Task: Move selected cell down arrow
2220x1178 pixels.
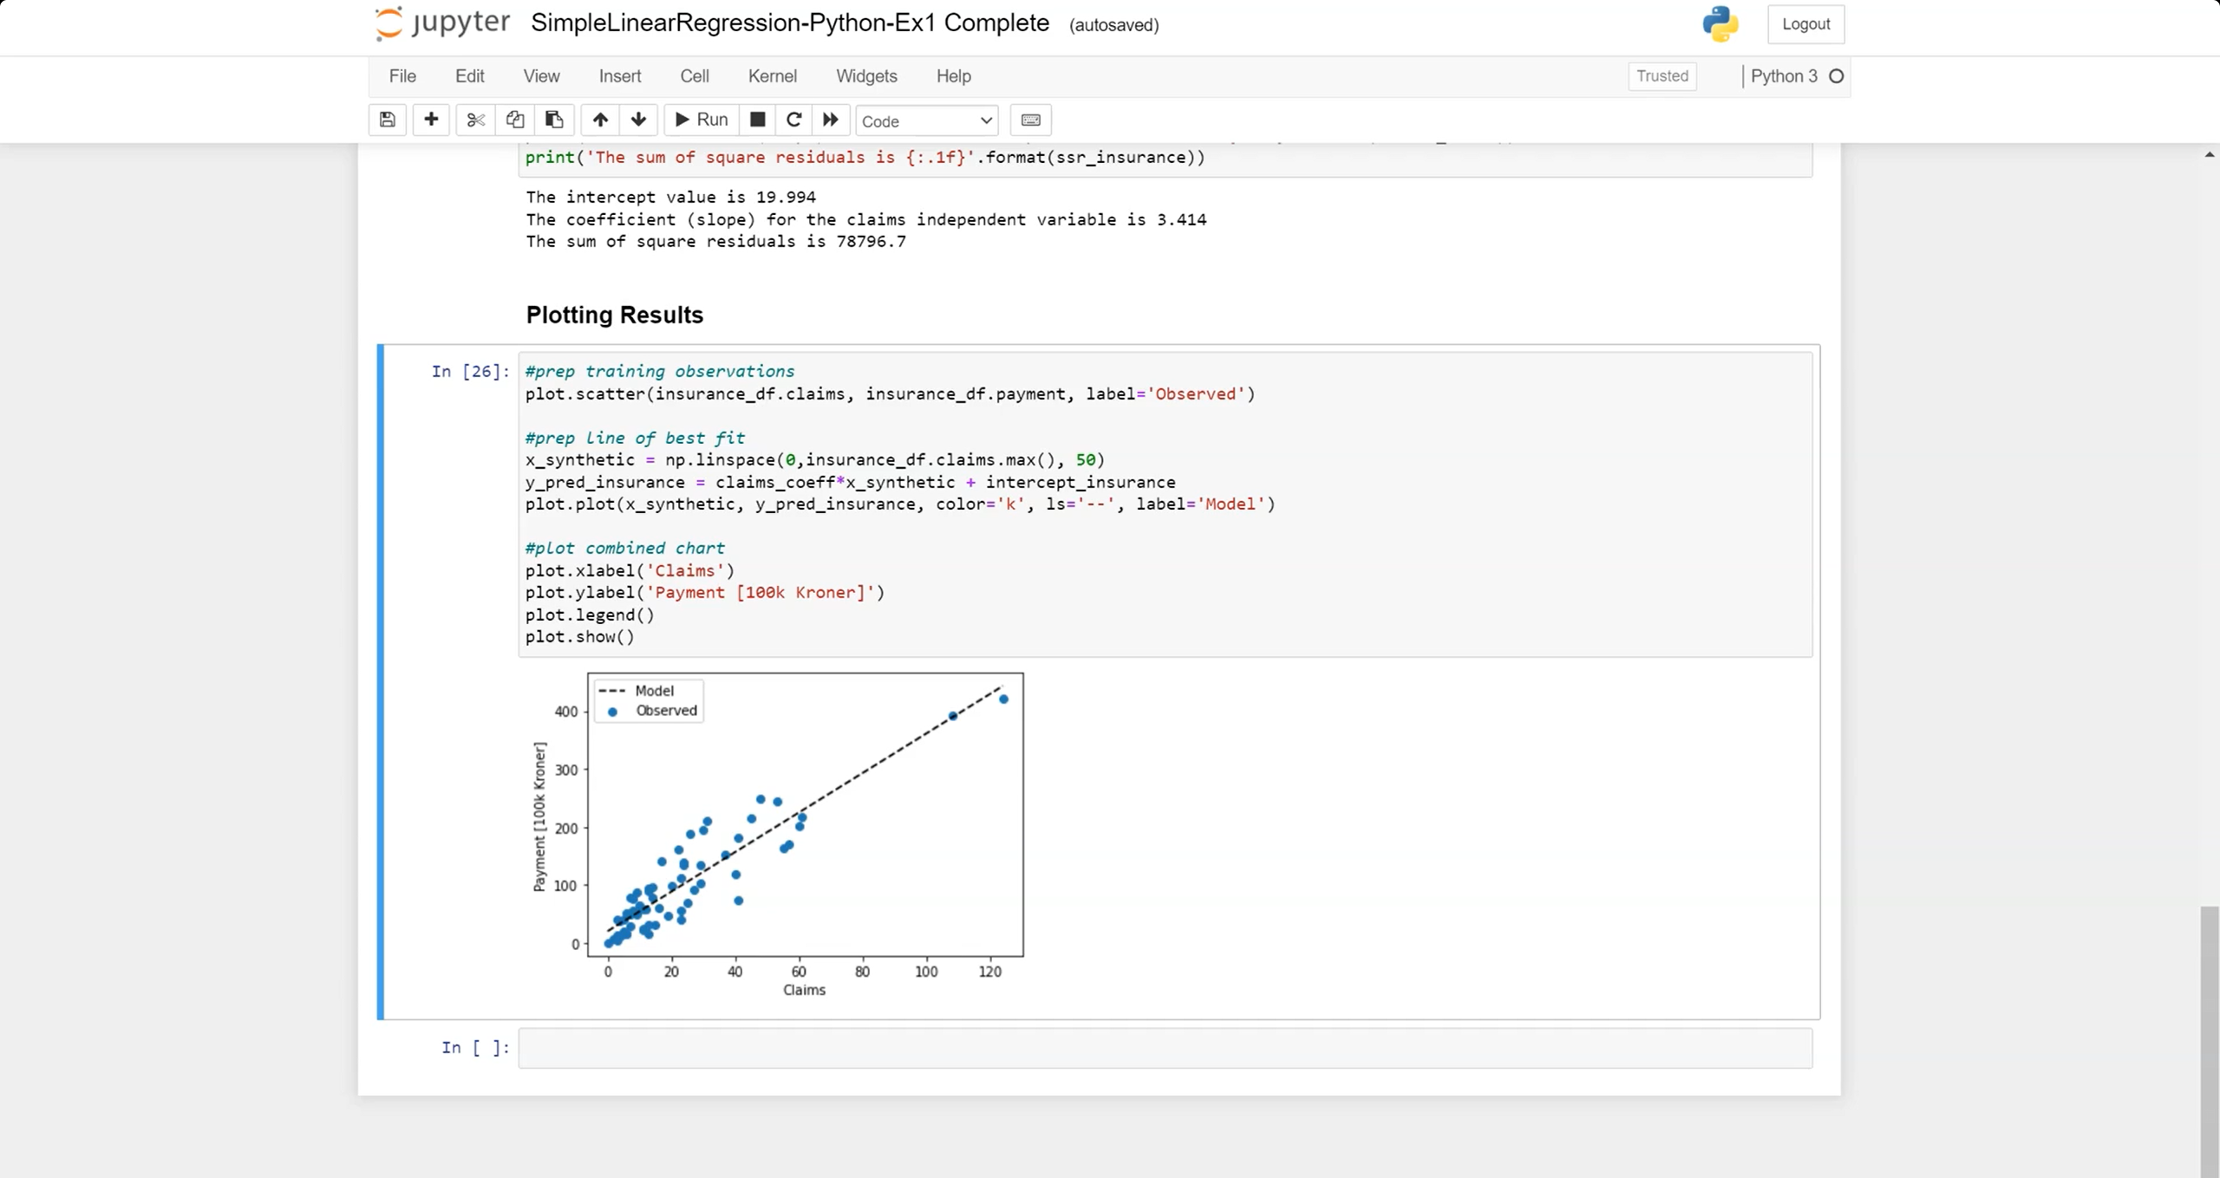Action: pos(639,120)
